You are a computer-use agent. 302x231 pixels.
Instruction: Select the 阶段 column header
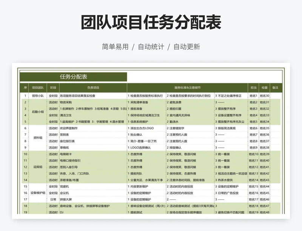click(x=53, y=88)
